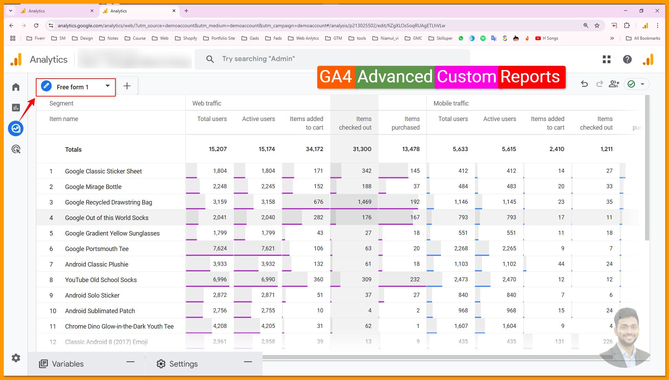The height and width of the screenshot is (380, 669).
Task: Expand the Free form 1 tab dropdown arrow
Action: pyautogui.click(x=107, y=86)
